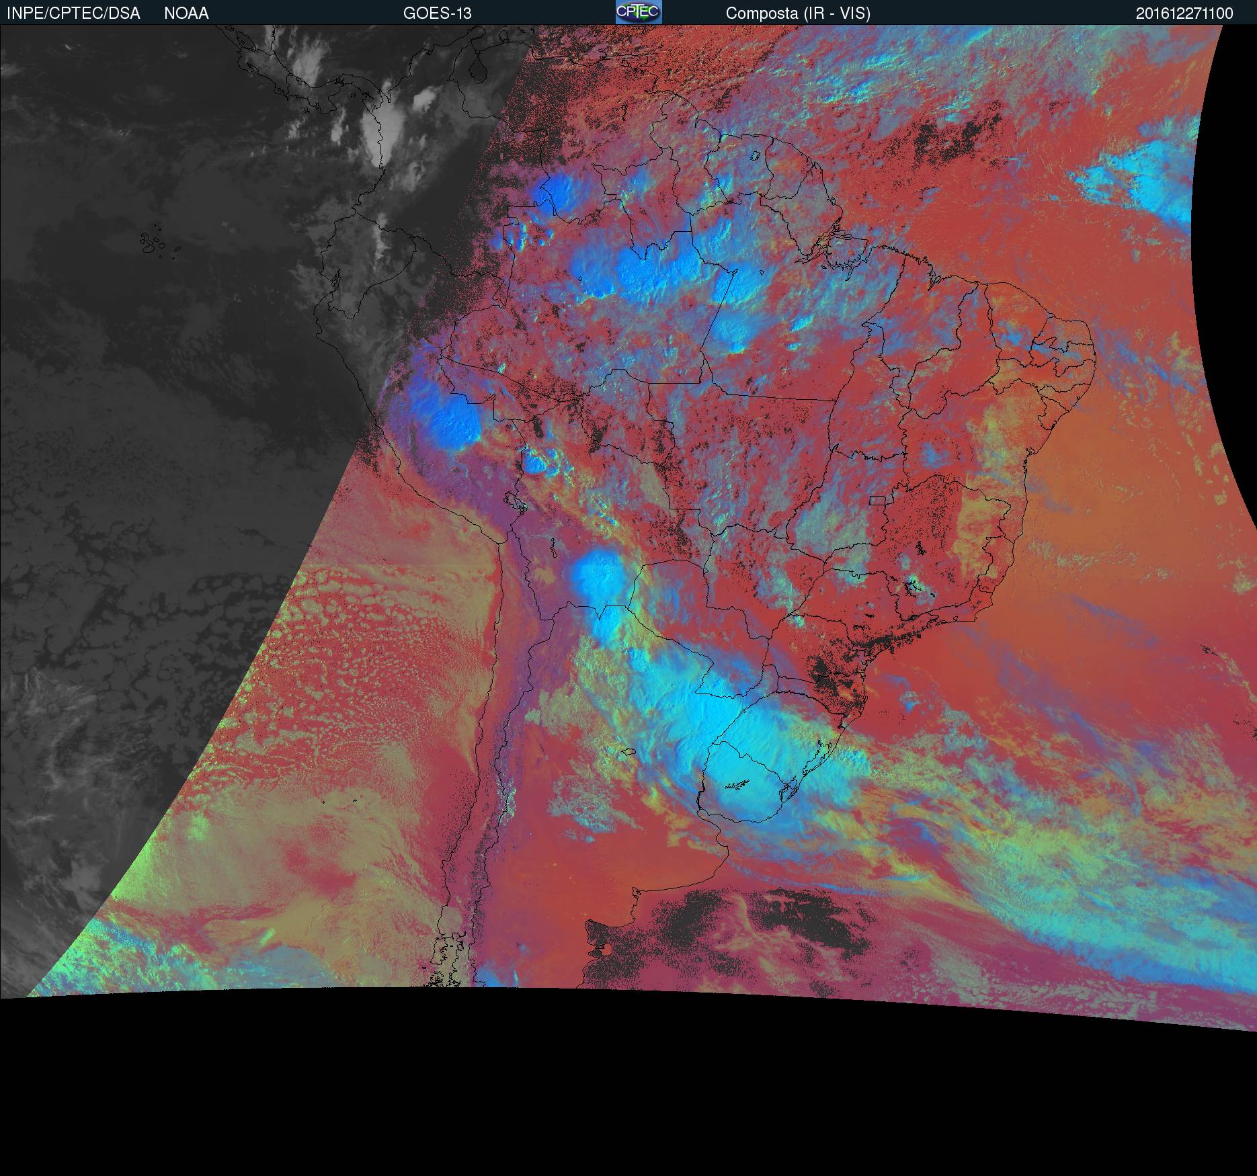Click the CPTEC logo in the header
Screen dimensions: 1257x1176
tap(638, 12)
